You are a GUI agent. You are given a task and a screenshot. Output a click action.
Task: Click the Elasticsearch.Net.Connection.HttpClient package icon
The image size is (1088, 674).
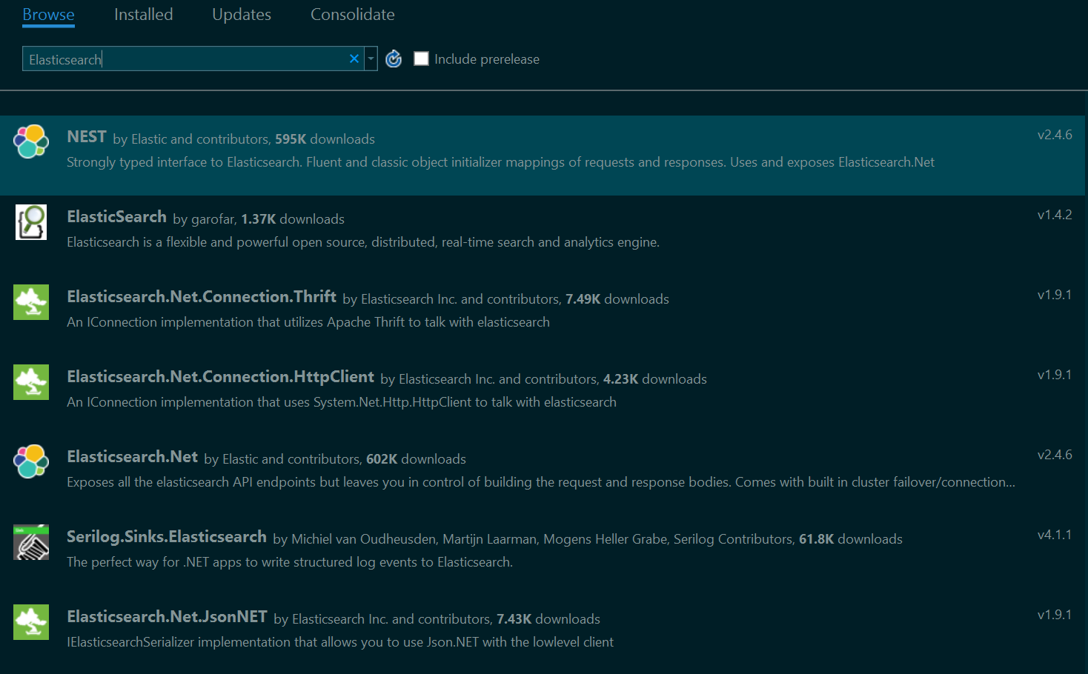[x=31, y=381]
